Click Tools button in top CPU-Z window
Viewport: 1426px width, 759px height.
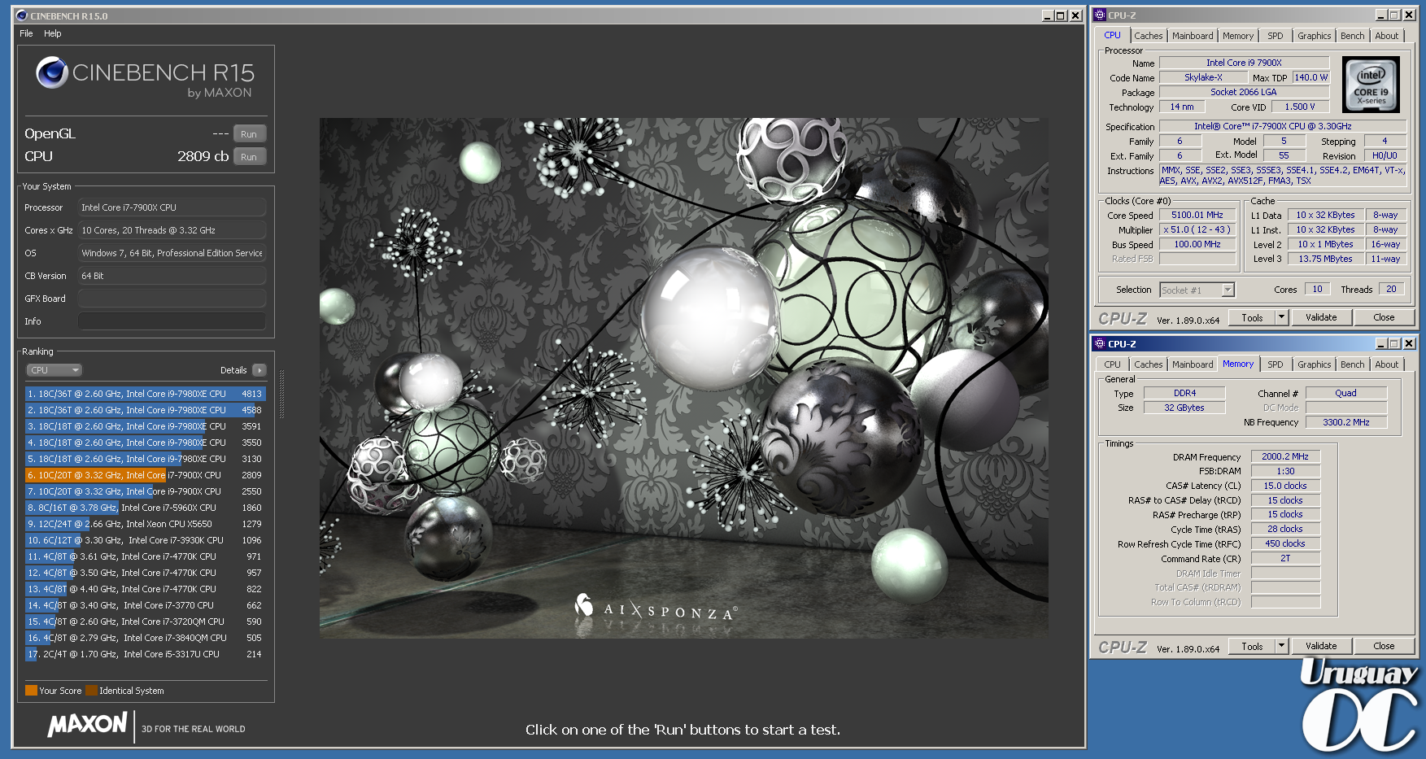(x=1252, y=318)
